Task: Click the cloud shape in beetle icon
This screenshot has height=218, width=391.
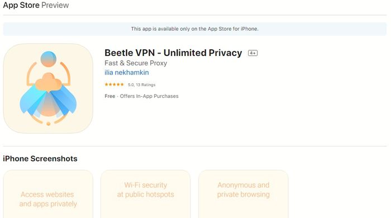Action: click(x=49, y=82)
